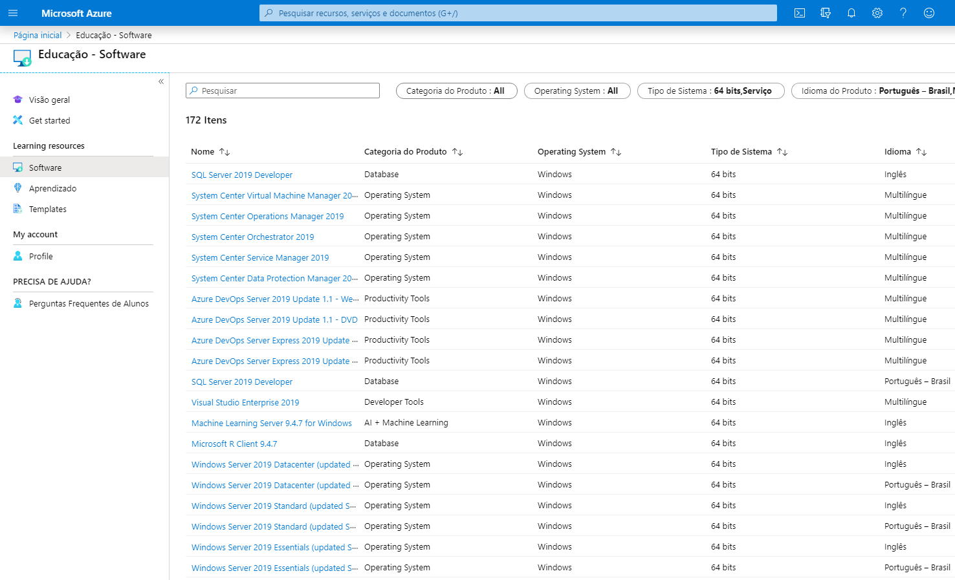The width and height of the screenshot is (955, 580).
Task: Open System Center Operations Manager 2019
Action: tap(268, 216)
